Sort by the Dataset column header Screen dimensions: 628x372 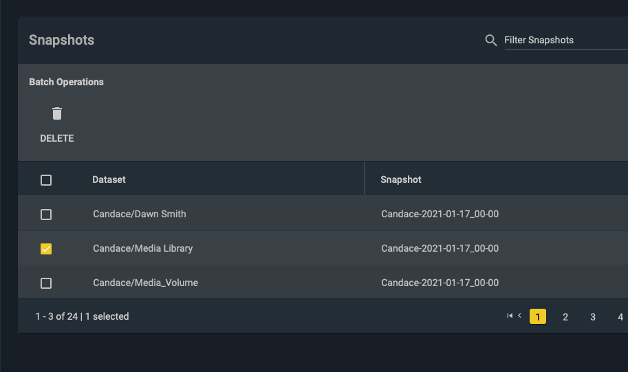[x=109, y=179]
